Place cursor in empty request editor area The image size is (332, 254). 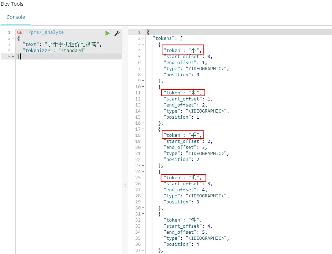click(x=69, y=157)
